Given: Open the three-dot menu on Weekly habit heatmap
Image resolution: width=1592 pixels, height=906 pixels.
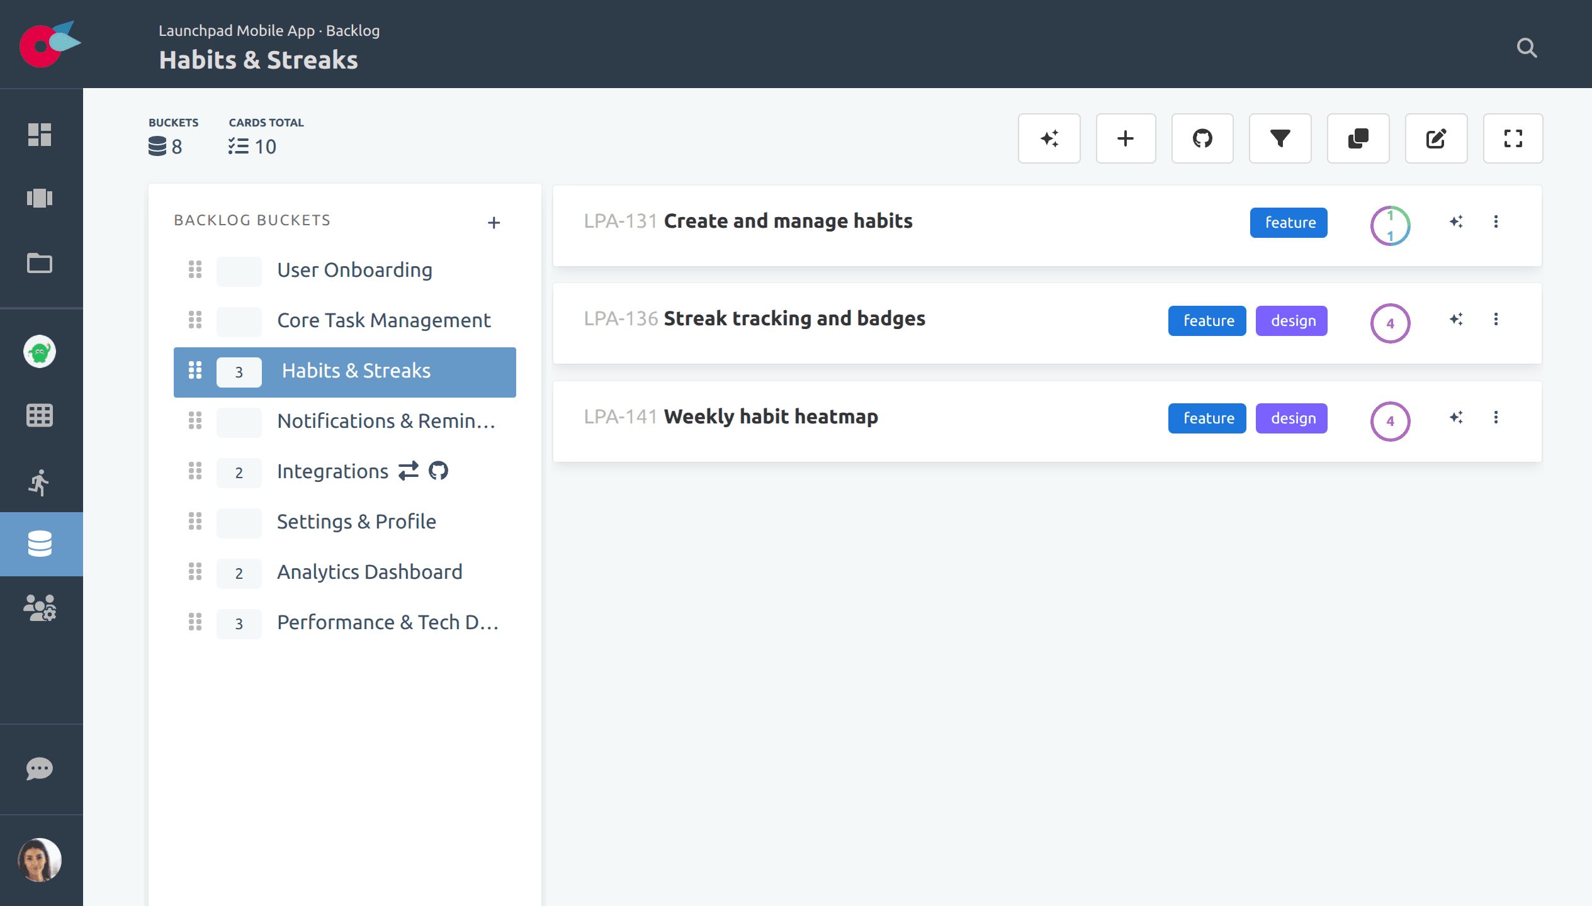Looking at the screenshot, I should coord(1496,417).
